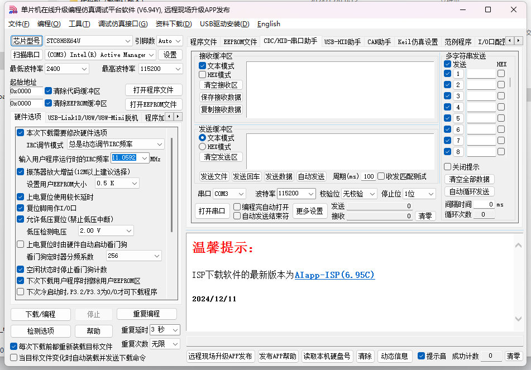Image resolution: width=531 pixels, height=370 pixels.
Task: Enable 当目标文件变化时自动装载 checkbox
Action: click(13, 358)
